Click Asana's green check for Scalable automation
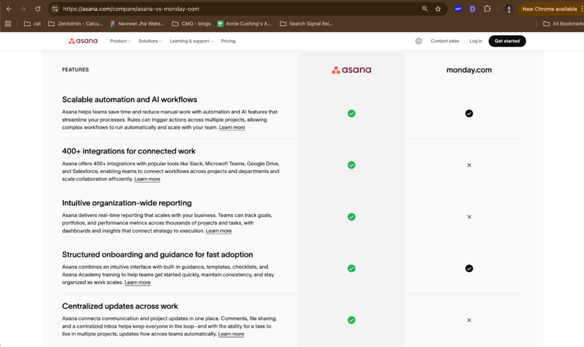Image resolution: width=584 pixels, height=347 pixels. coord(351,113)
